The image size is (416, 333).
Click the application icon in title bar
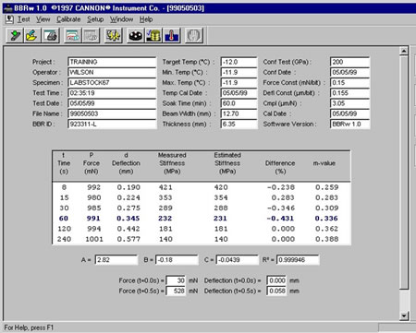coord(7,8)
